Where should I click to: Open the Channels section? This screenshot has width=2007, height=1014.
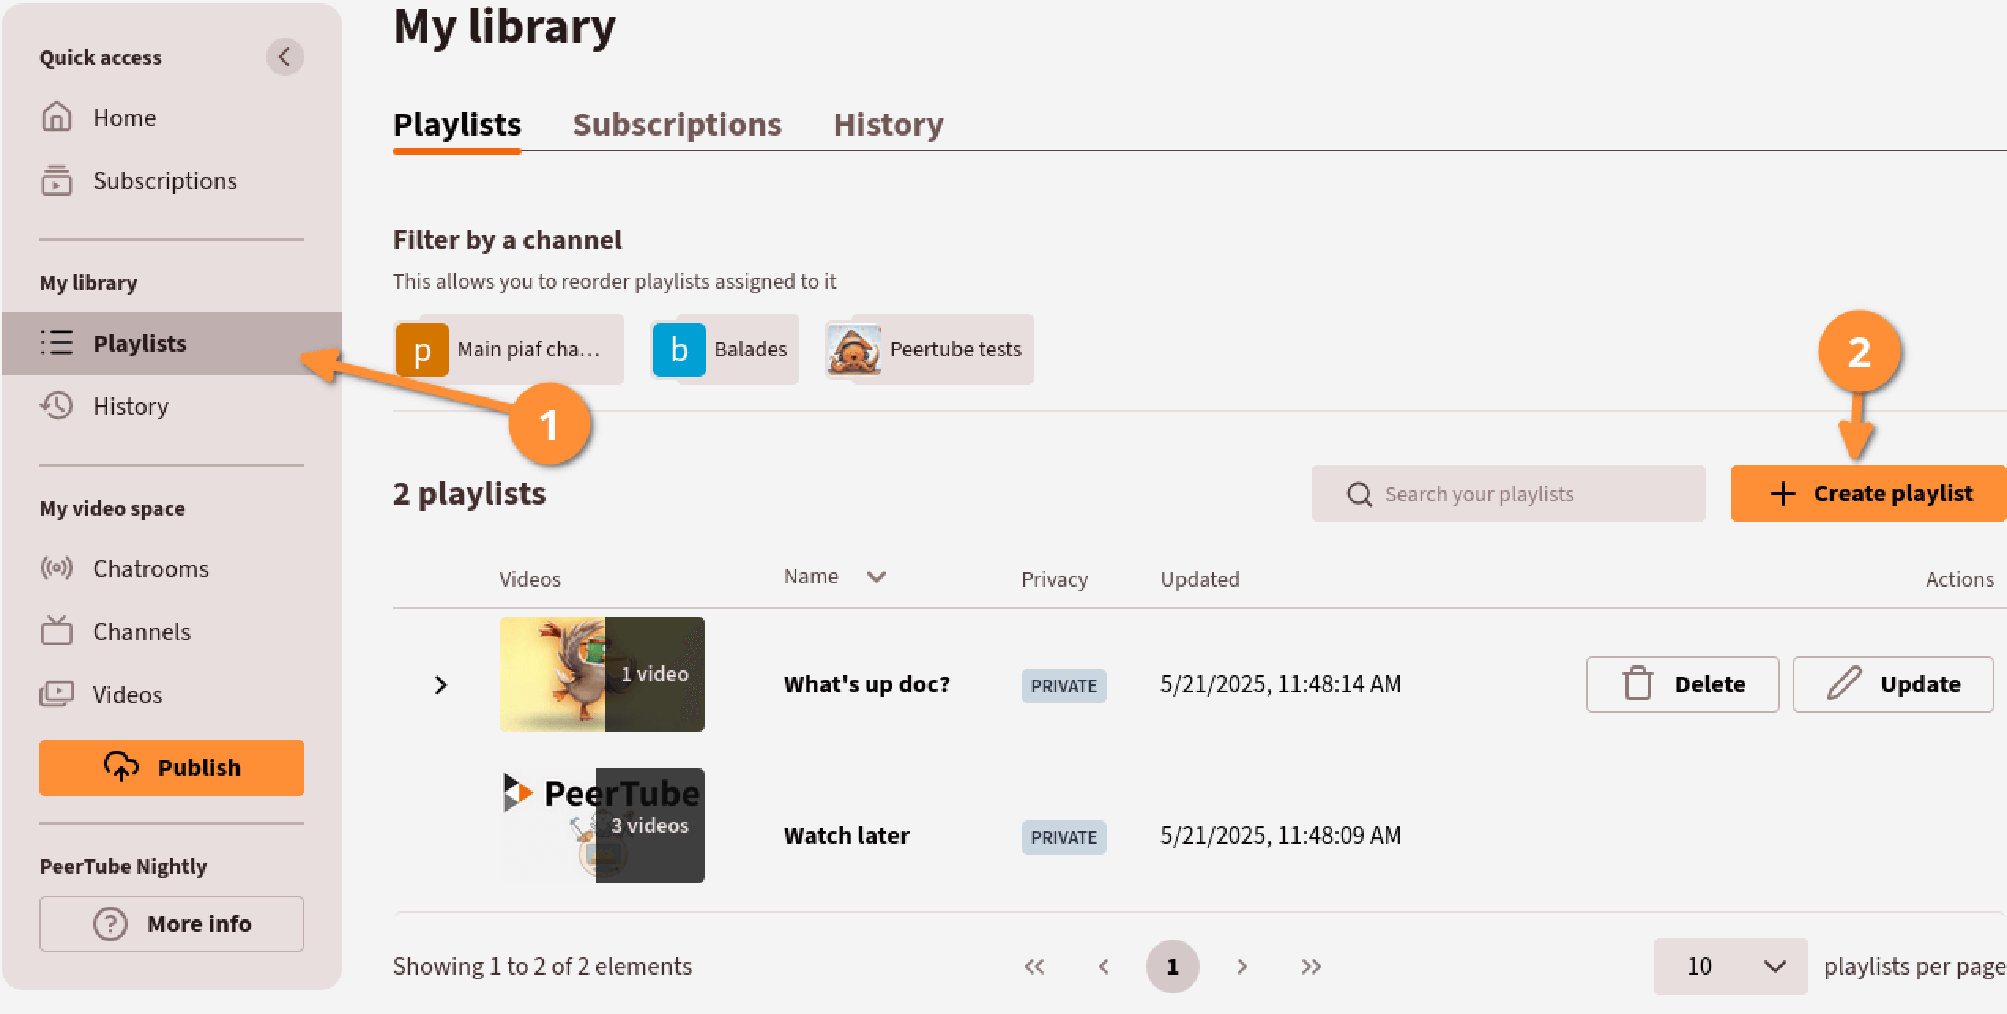click(x=141, y=632)
